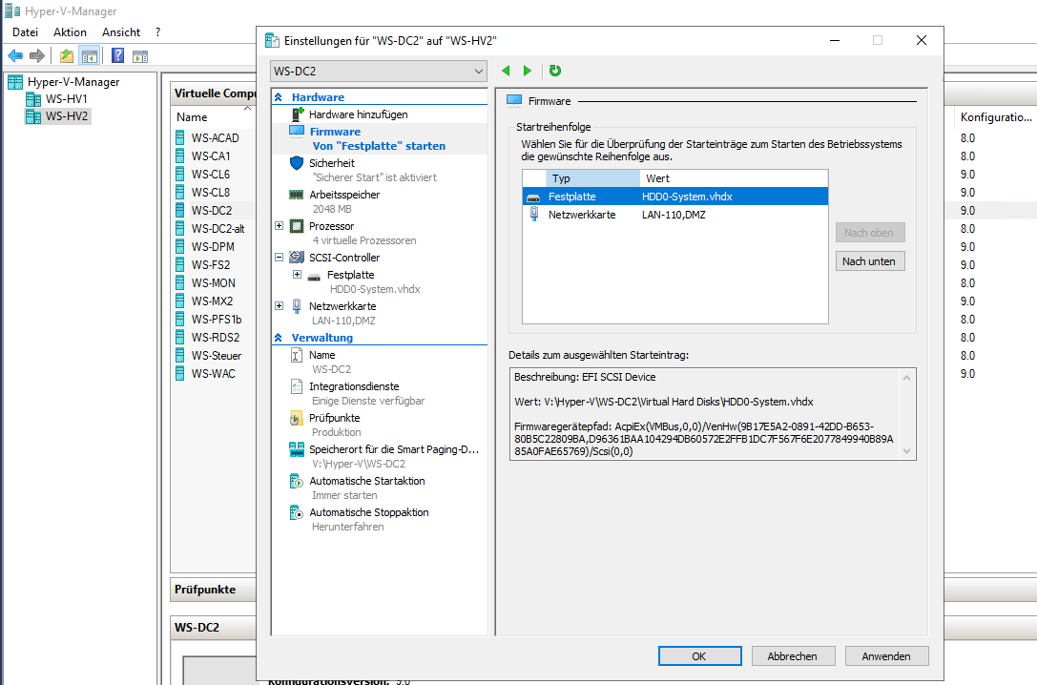
Task: Open the ? help menu
Action: tap(157, 32)
